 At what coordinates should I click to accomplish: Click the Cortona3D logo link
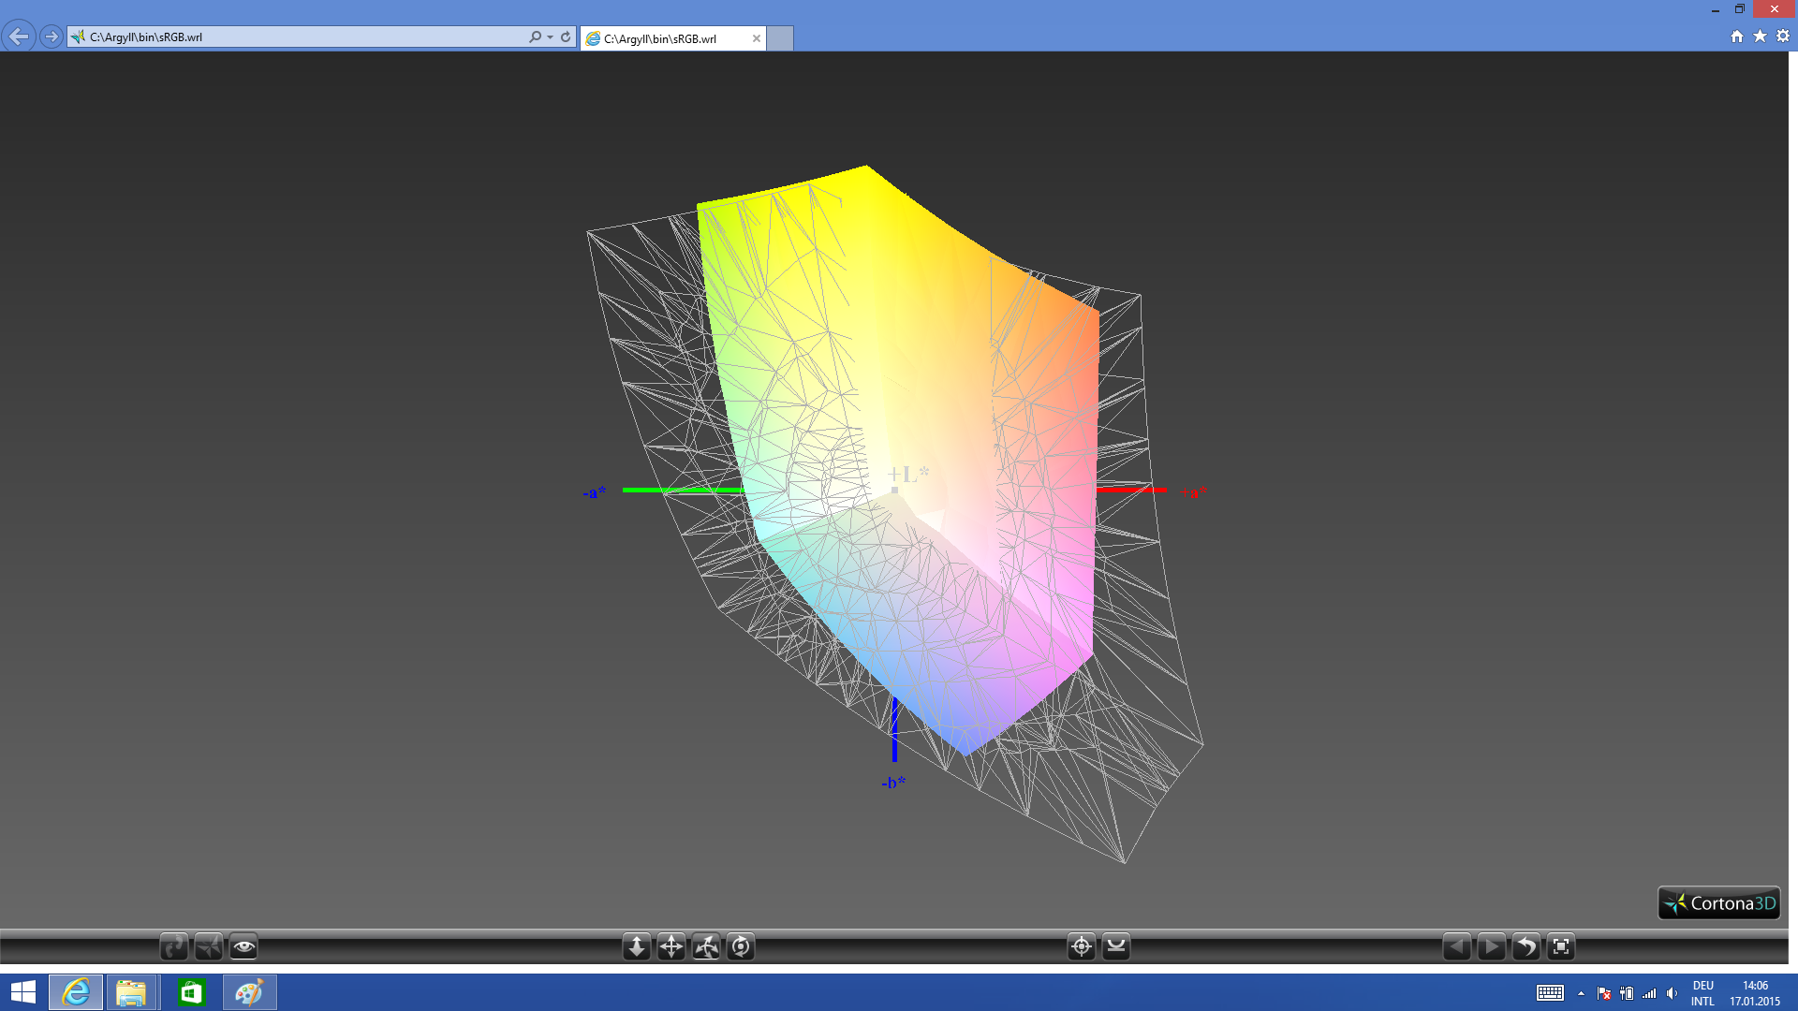(x=1719, y=903)
